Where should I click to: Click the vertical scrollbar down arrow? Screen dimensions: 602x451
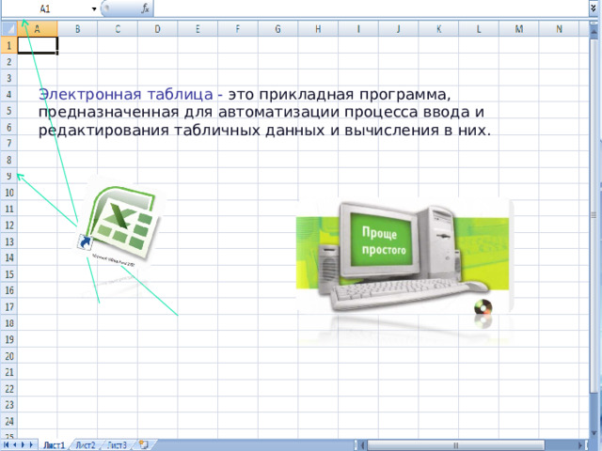click(594, 434)
